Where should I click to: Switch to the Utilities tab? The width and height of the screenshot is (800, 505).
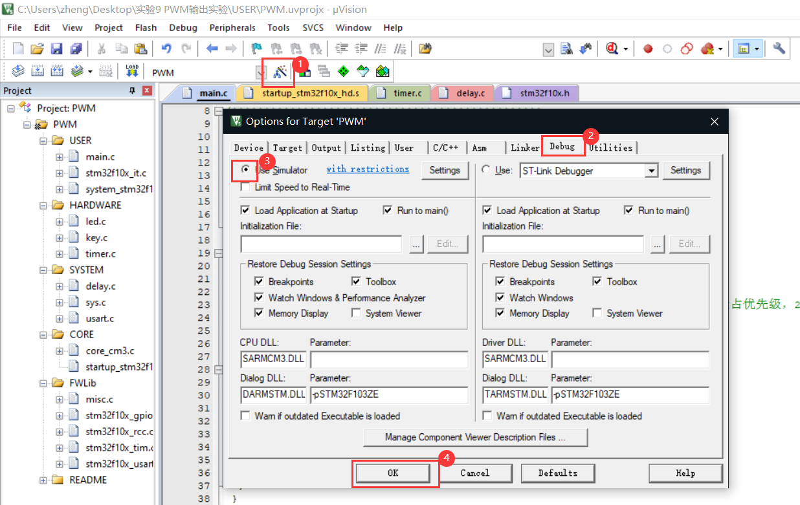pyautogui.click(x=610, y=147)
